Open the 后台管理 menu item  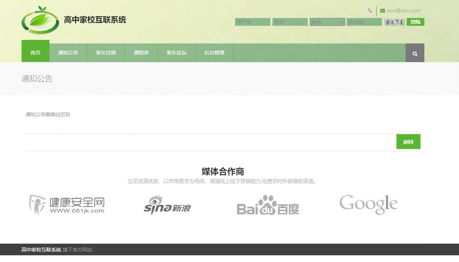[214, 53]
